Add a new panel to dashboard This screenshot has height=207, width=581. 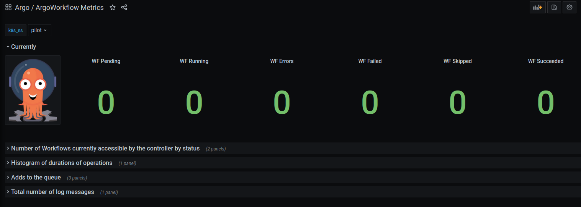point(538,7)
